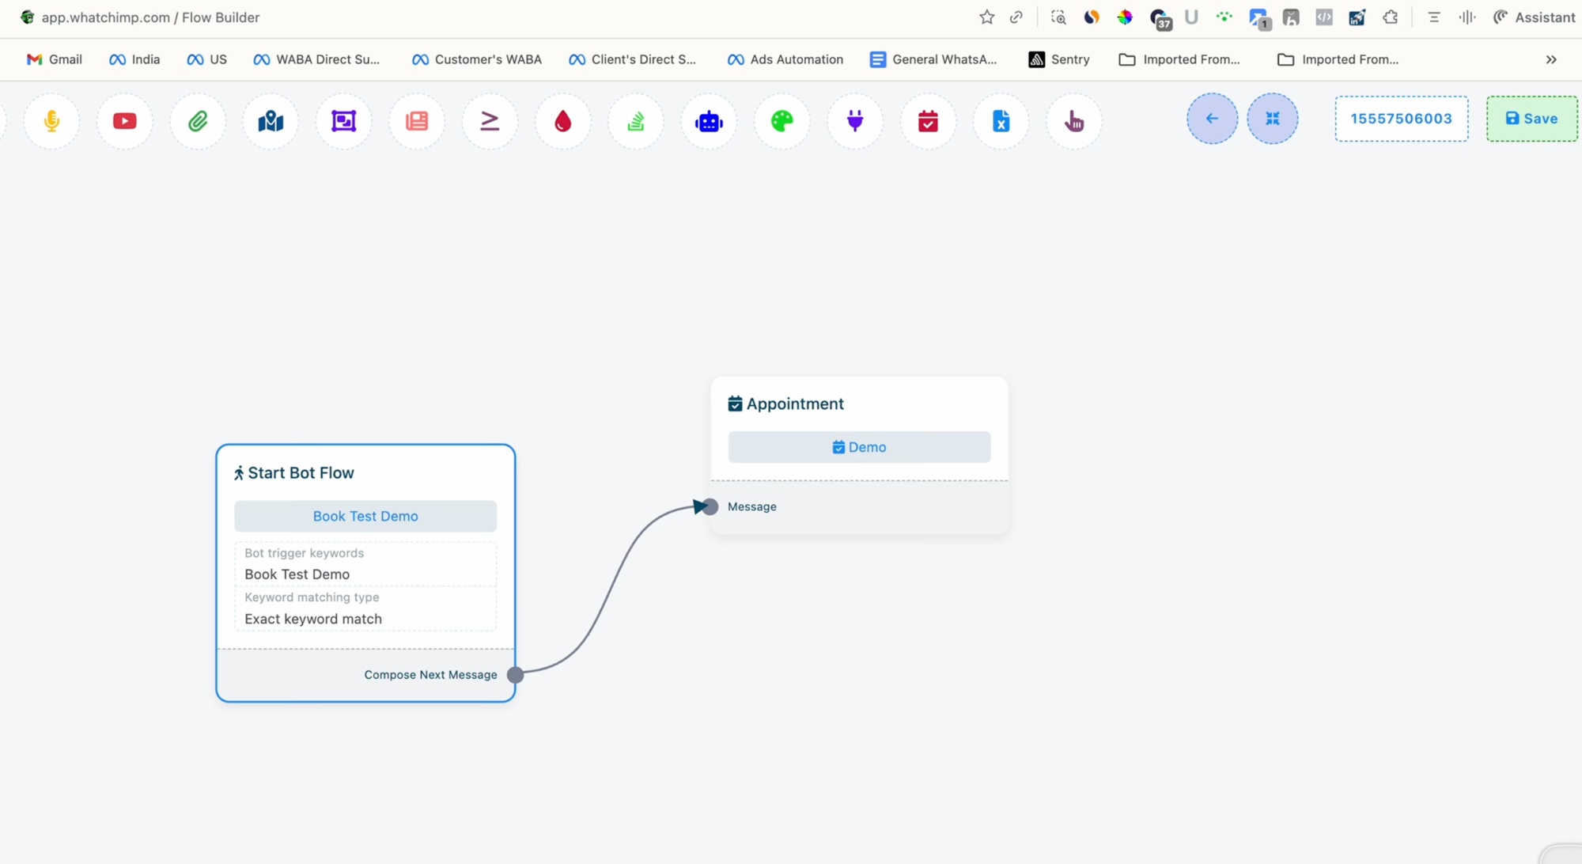This screenshot has height=864, width=1582.
Task: Click the blue robot icon
Action: [x=709, y=121]
